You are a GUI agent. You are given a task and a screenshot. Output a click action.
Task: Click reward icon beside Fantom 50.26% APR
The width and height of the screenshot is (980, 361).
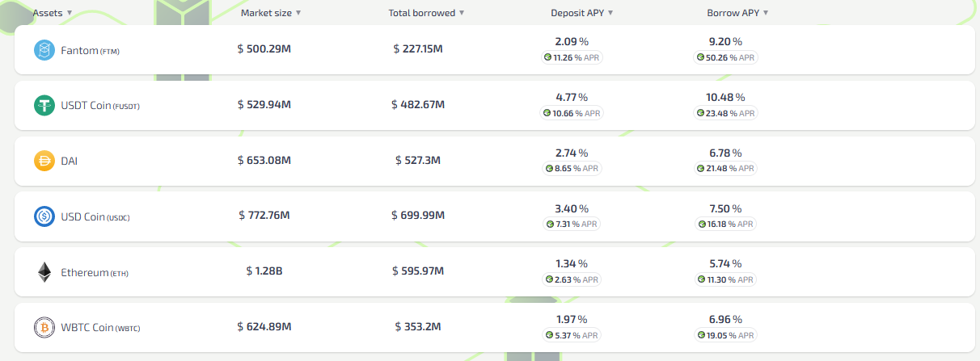pos(701,57)
